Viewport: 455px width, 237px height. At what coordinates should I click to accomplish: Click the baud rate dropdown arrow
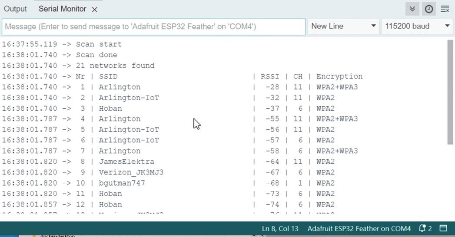coord(447,26)
